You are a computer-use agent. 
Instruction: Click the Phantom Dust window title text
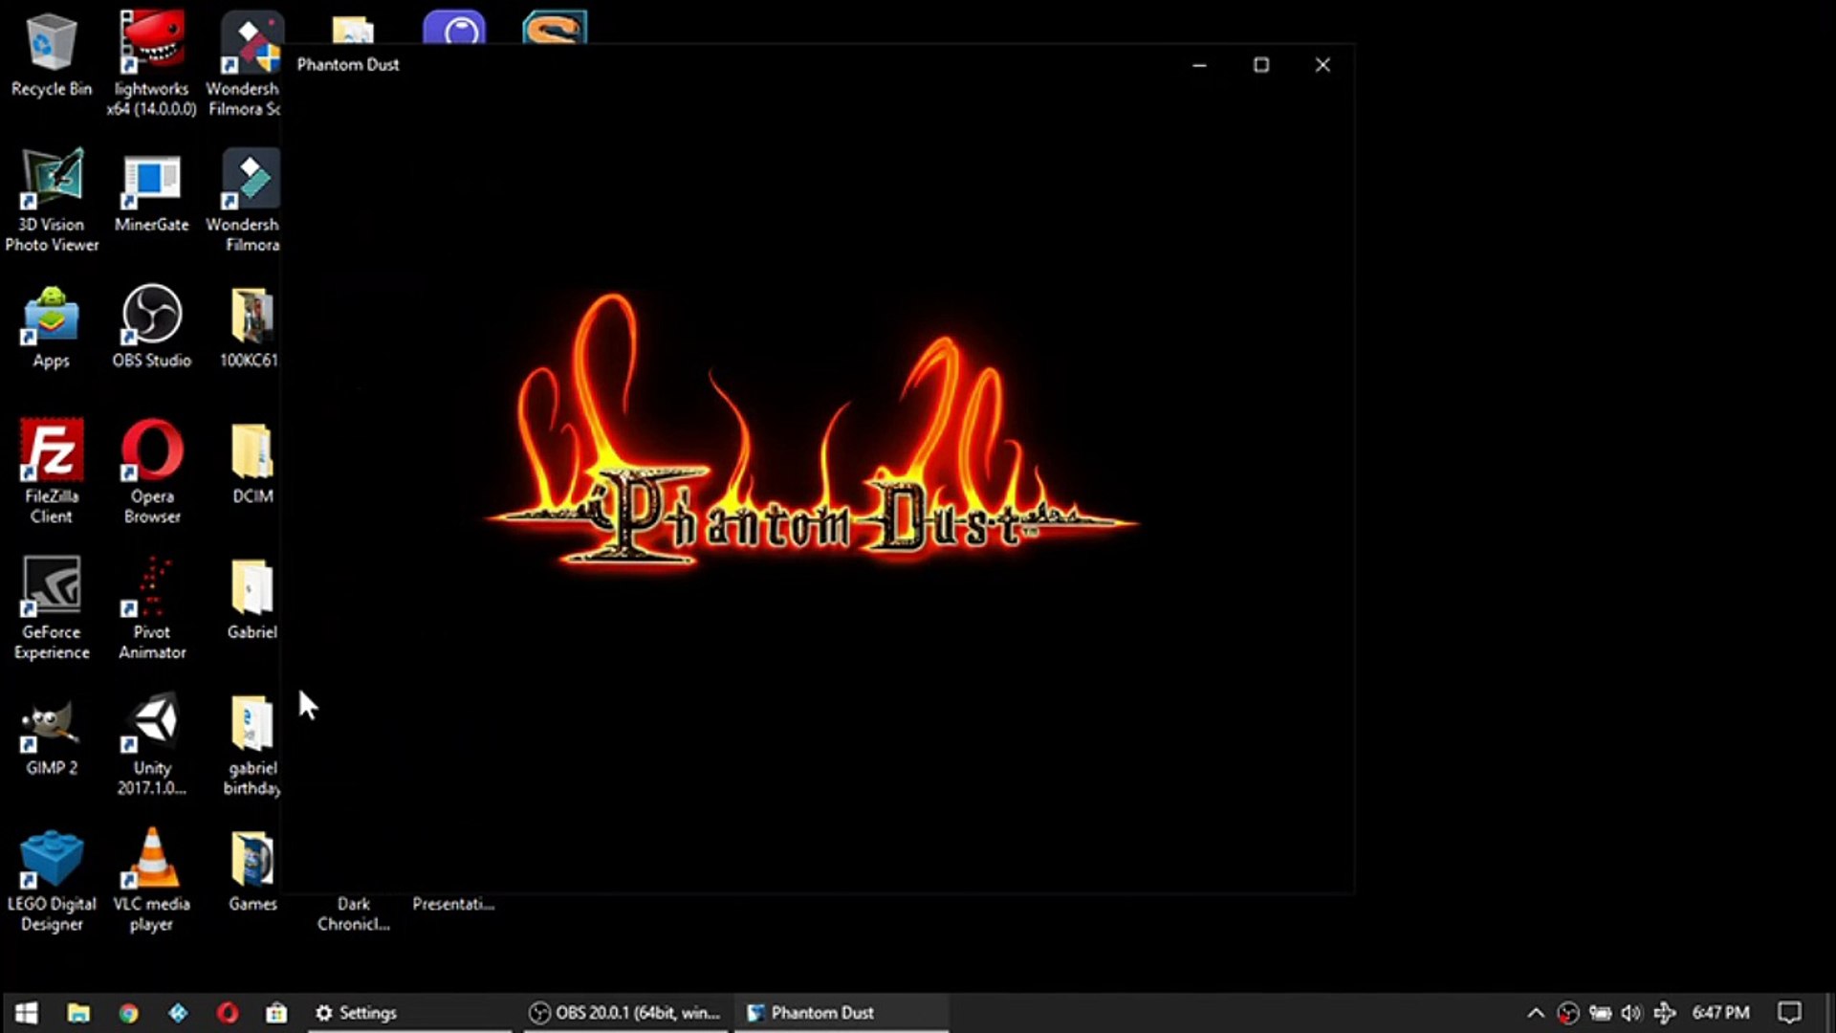[x=348, y=65]
